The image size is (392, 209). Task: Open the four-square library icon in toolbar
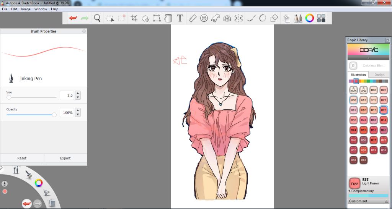tap(321, 18)
